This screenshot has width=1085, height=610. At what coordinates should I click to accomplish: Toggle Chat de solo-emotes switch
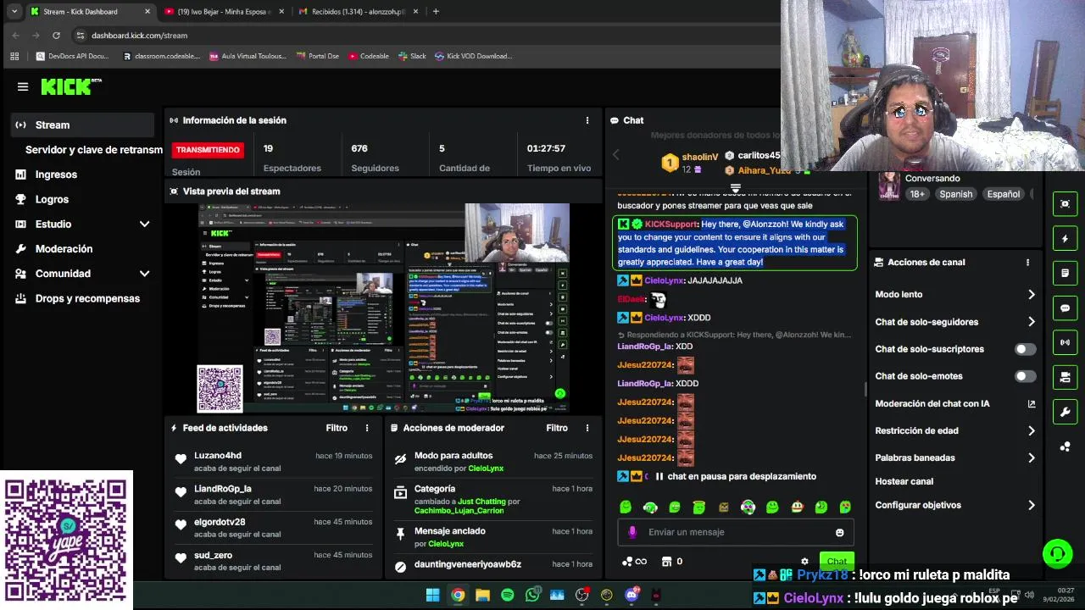[1025, 376]
